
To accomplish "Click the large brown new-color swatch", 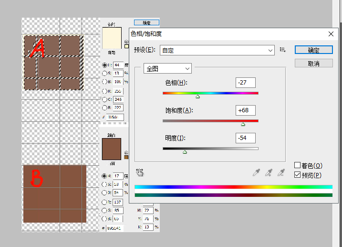I will click(112, 149).
